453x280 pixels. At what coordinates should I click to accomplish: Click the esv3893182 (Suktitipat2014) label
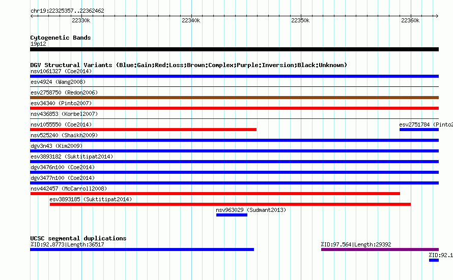pos(72,157)
